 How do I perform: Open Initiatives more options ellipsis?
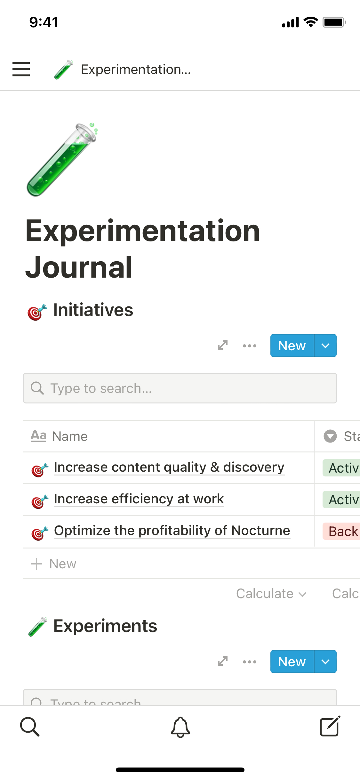pos(250,345)
